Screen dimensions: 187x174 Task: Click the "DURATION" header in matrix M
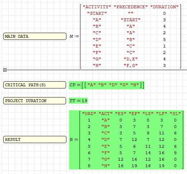[x=164, y=7]
